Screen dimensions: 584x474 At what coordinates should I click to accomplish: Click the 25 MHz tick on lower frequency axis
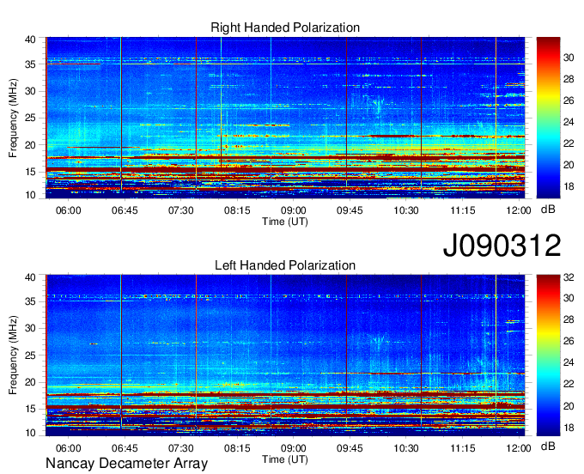(x=30, y=355)
